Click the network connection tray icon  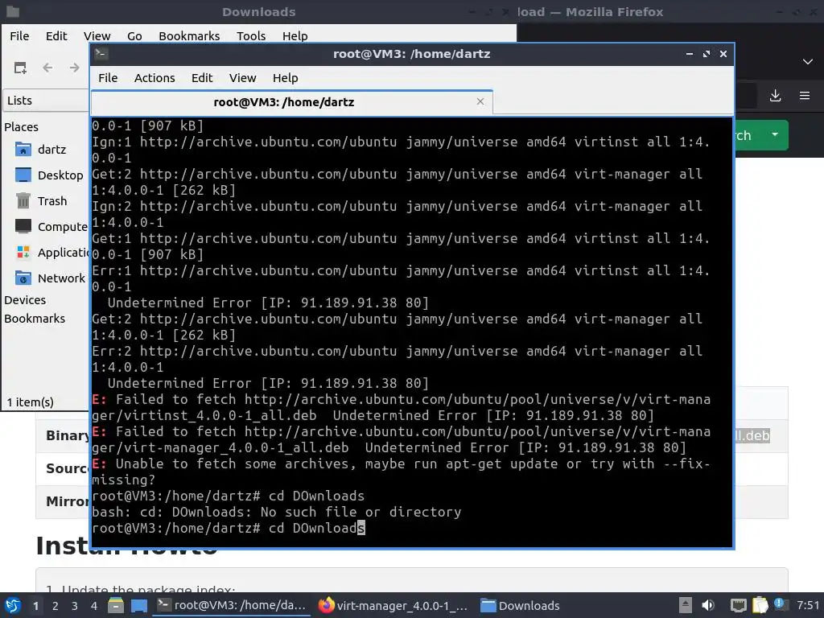tap(739, 605)
